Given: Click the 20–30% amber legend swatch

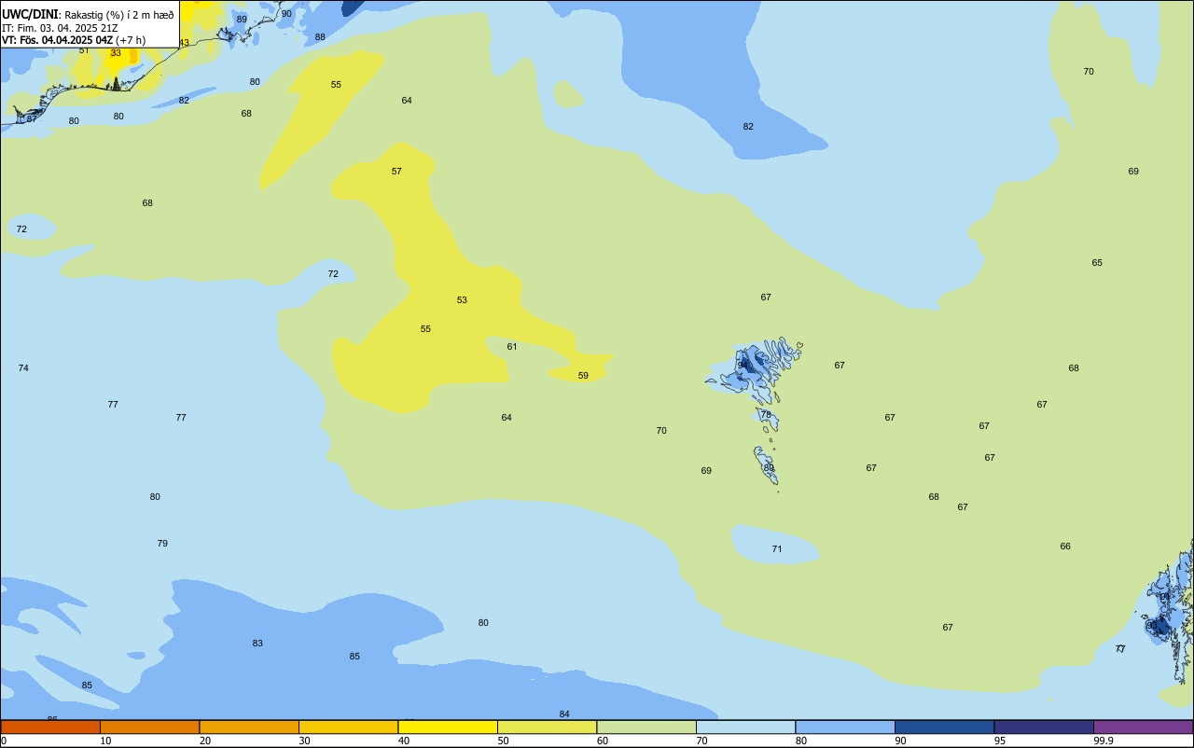Looking at the screenshot, I should (x=249, y=727).
